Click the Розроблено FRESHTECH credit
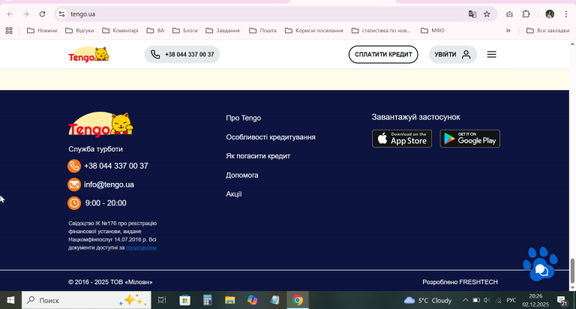This screenshot has width=576, height=309. [x=460, y=282]
